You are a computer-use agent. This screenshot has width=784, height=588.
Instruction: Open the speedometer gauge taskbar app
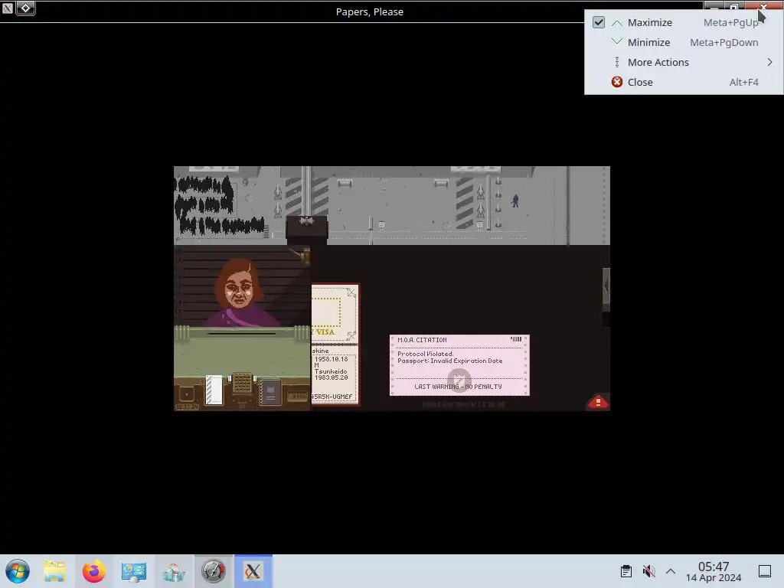coord(214,571)
